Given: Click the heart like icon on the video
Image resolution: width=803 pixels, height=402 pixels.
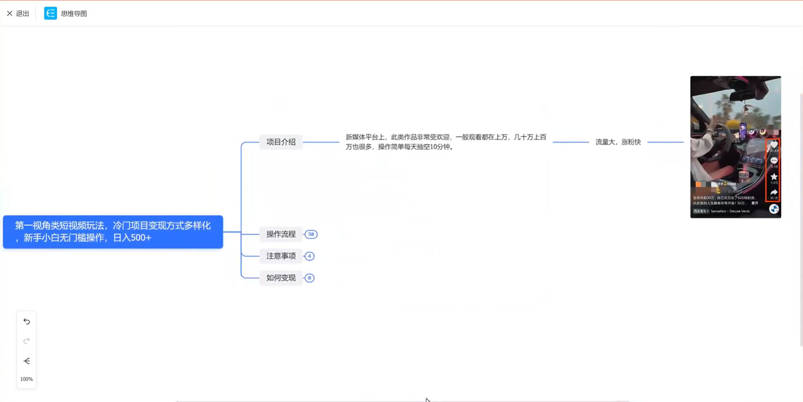Looking at the screenshot, I should pyautogui.click(x=774, y=145).
